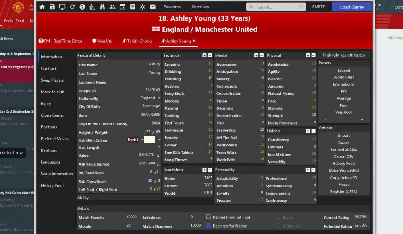Open Social Feed tab in Football Manager window
The height and width of the screenshot is (234, 403).
pyautogui.click(x=14, y=21)
